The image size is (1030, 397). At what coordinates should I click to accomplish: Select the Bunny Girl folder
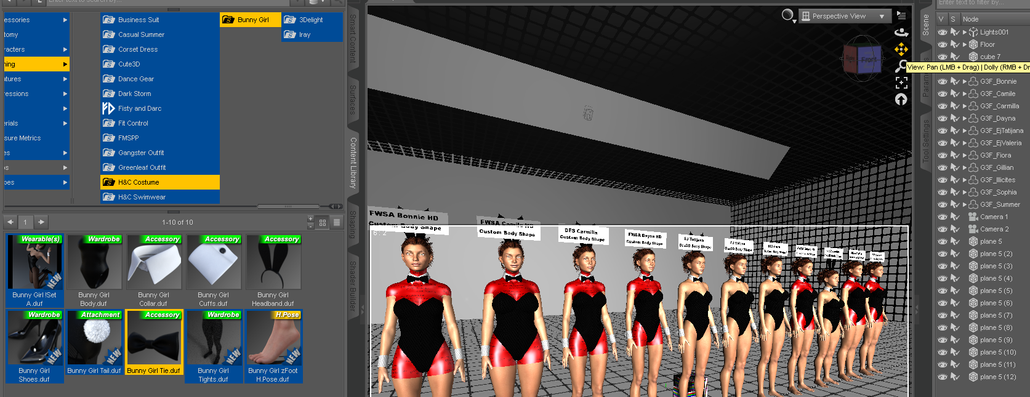(x=251, y=20)
